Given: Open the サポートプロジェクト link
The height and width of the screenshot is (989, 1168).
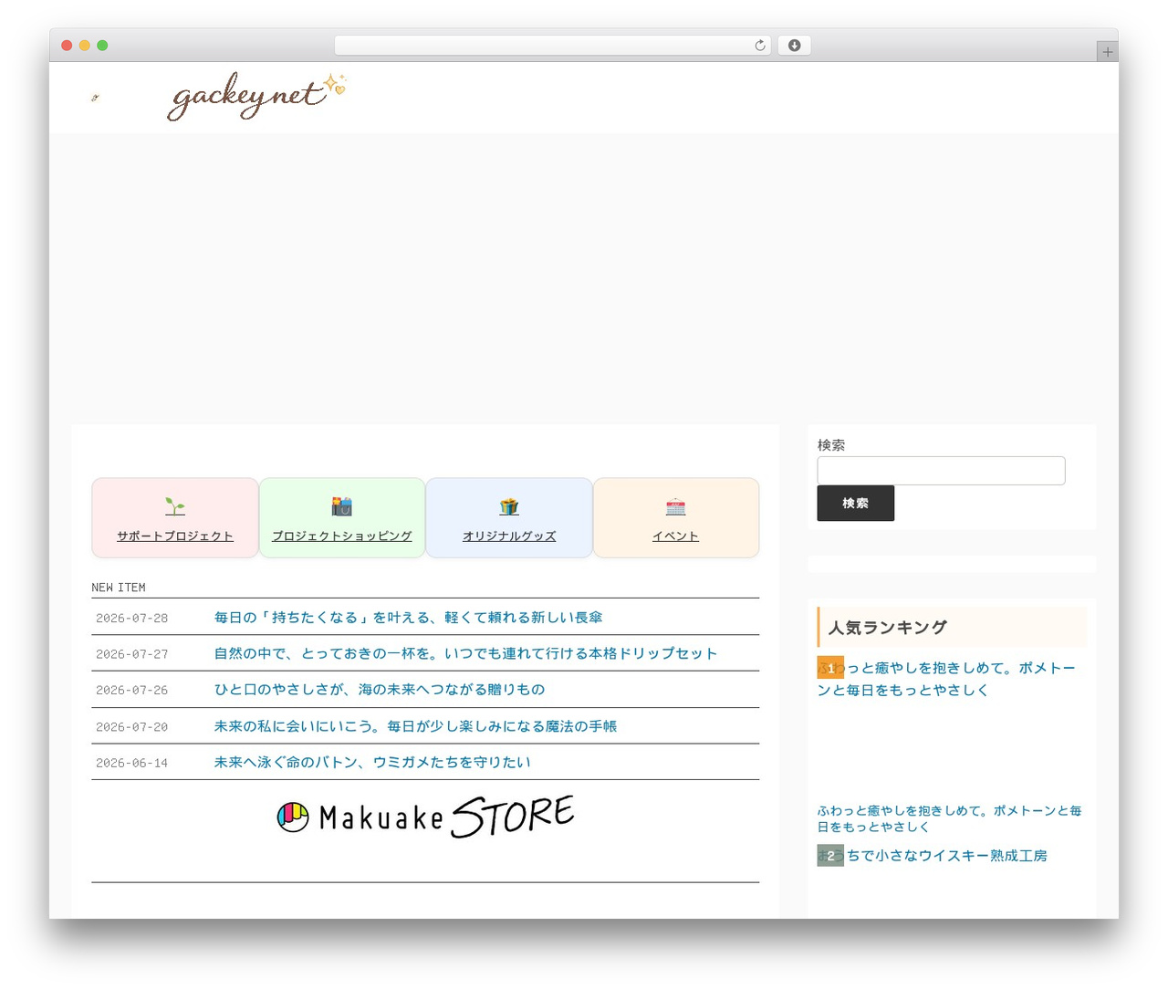Looking at the screenshot, I should [175, 536].
